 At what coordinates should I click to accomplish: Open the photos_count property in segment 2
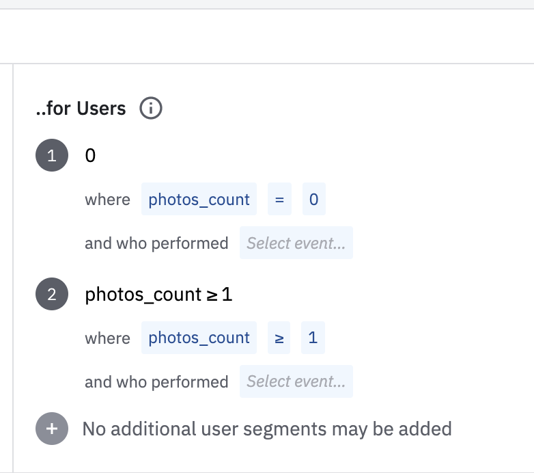(x=199, y=338)
